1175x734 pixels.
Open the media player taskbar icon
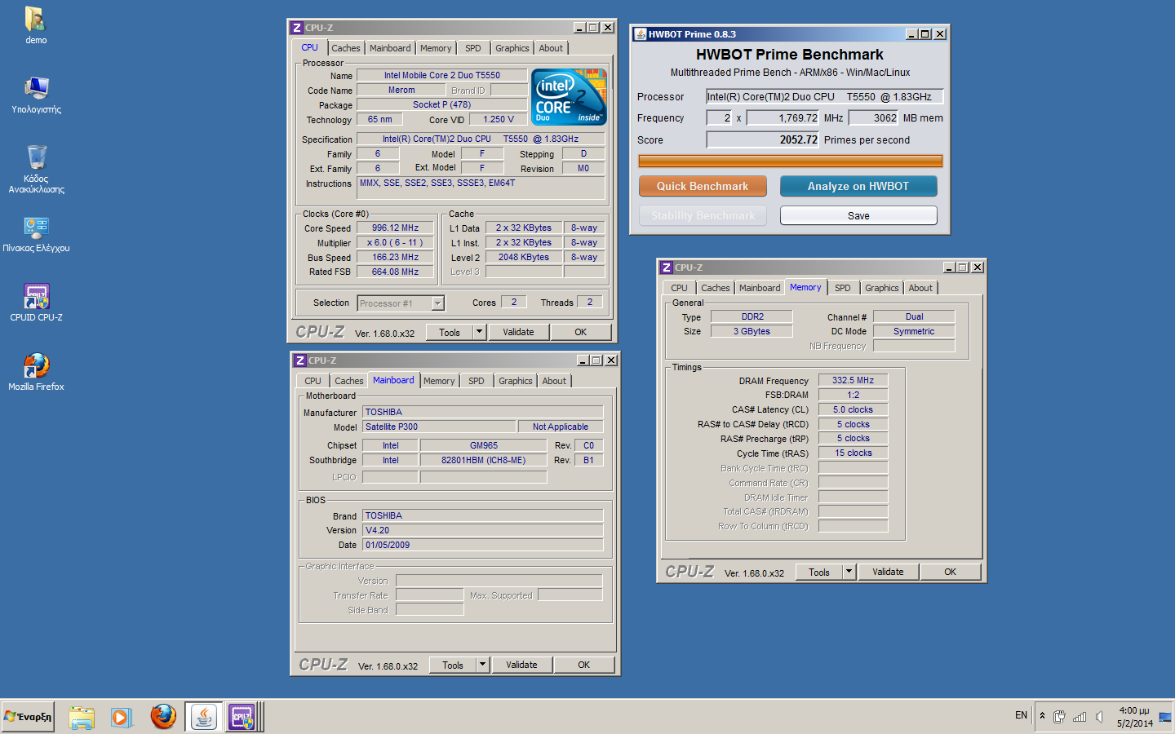click(121, 718)
